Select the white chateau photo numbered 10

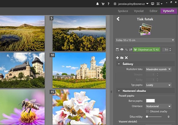(79, 70)
